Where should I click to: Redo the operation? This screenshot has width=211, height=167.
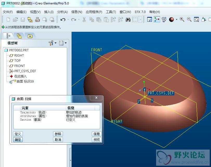point(73,20)
